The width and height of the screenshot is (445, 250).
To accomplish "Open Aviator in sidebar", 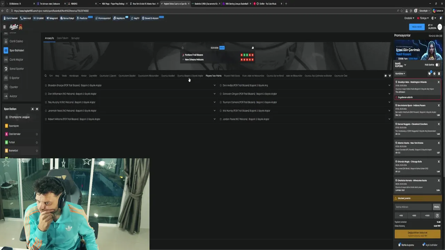I will tap(13, 96).
